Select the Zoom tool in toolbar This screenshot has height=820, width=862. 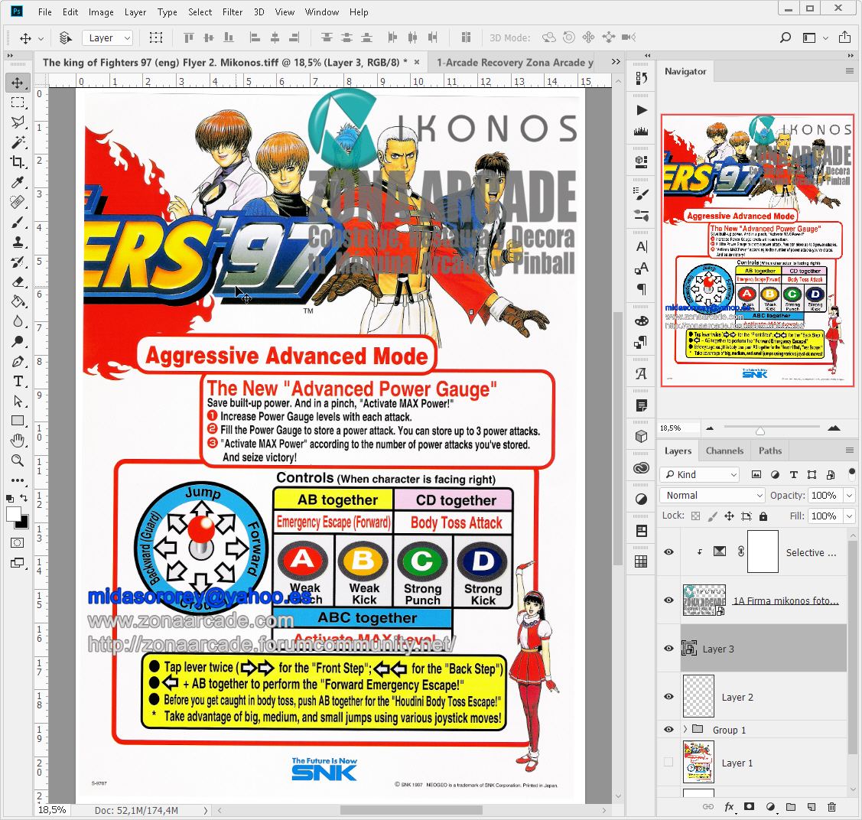(x=18, y=460)
